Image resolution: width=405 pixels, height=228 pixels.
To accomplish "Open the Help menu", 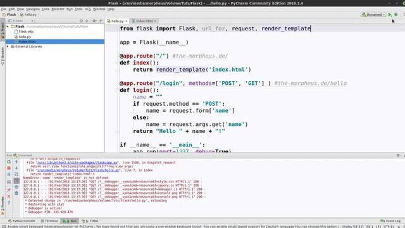I will coord(111,9).
